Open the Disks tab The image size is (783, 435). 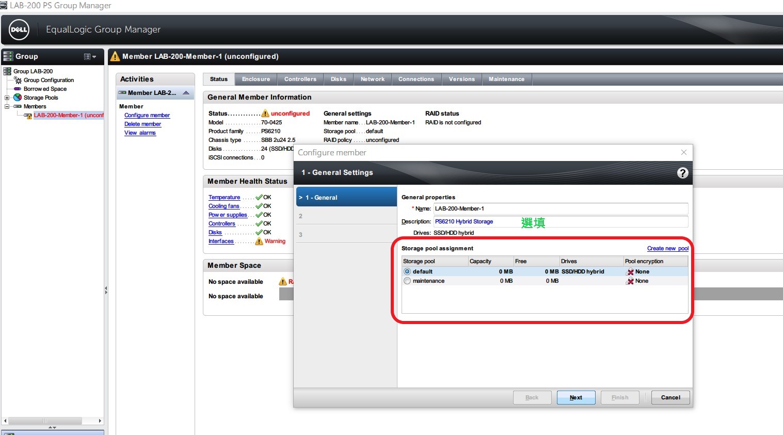point(339,79)
